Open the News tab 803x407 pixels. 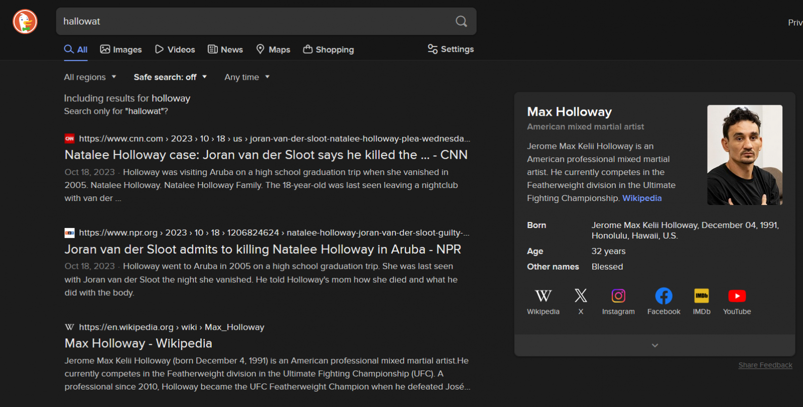pos(225,49)
